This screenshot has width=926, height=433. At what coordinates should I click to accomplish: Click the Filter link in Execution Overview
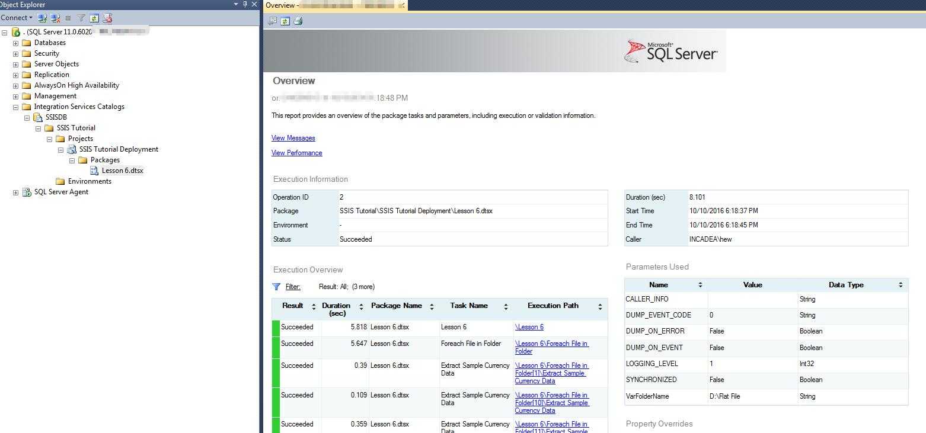point(293,287)
